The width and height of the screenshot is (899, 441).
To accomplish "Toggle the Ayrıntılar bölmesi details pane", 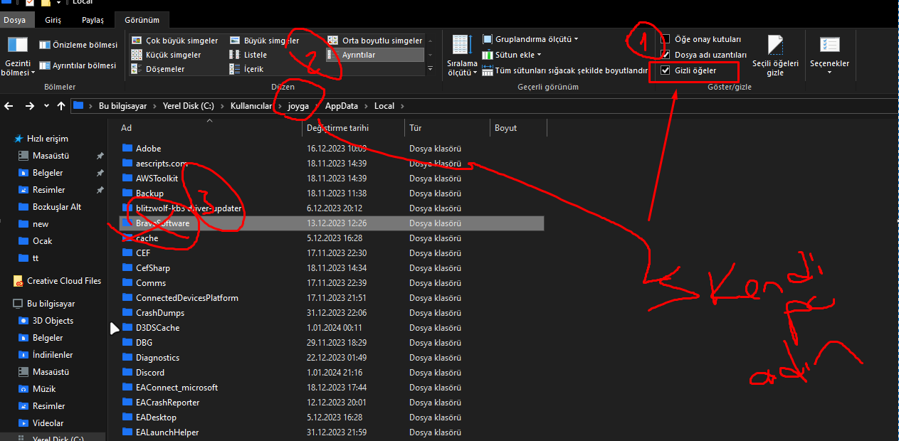I will 78,65.
